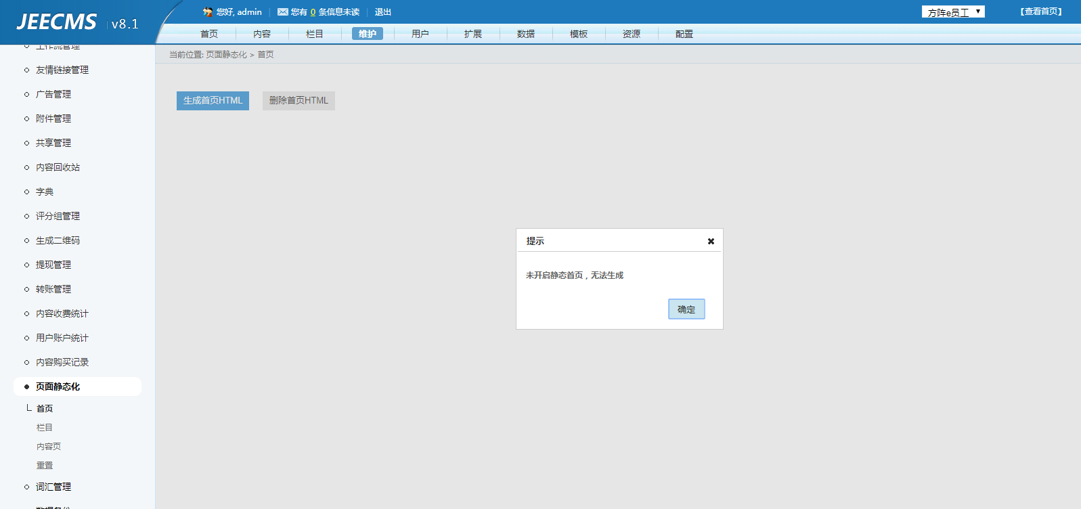Screen dimensions: 1081x509
Task: Select 重置 under 页面静态化
Action: 45,465
